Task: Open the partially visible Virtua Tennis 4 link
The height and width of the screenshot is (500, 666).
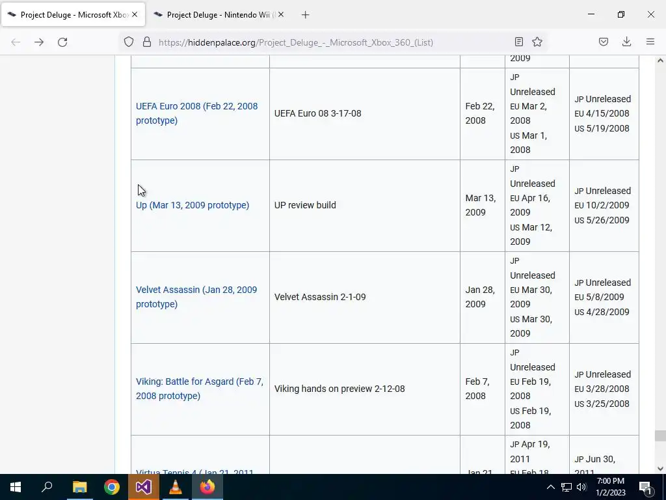Action: point(195,471)
